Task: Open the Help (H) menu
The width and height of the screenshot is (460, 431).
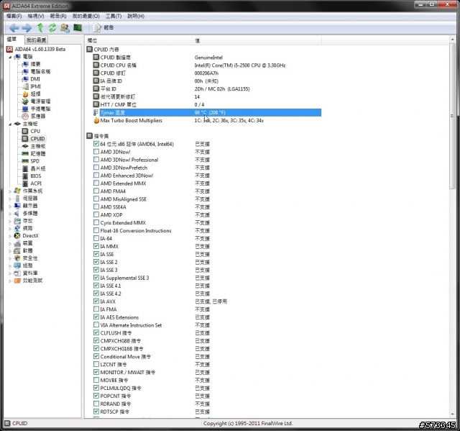Action: click(x=136, y=16)
